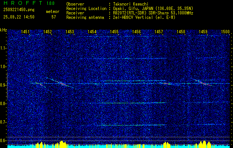Screen dimensions: 233x148
Task: Click frequency axis label 0.6
Action: point(3,141)
